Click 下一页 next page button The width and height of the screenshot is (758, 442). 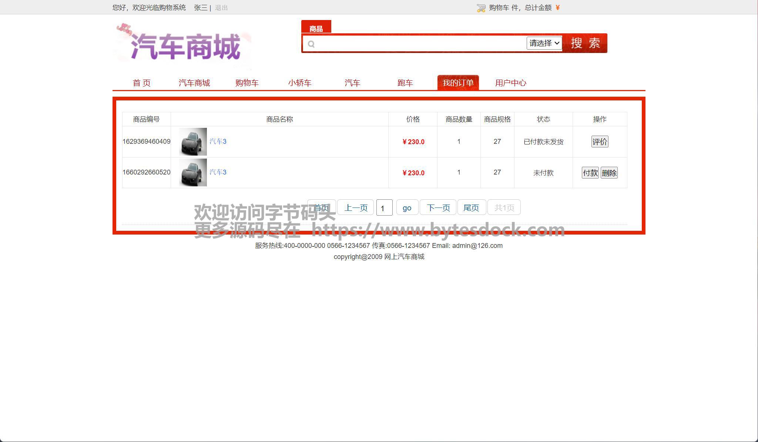coord(438,207)
